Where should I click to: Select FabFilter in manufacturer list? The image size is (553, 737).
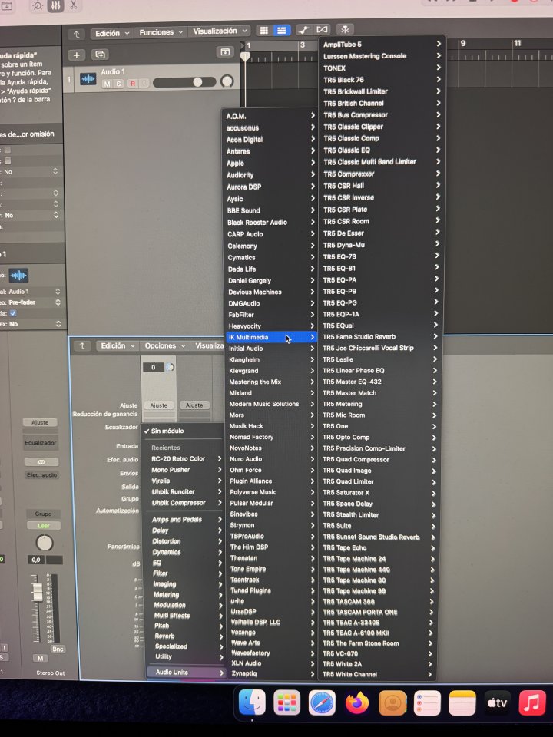click(271, 315)
